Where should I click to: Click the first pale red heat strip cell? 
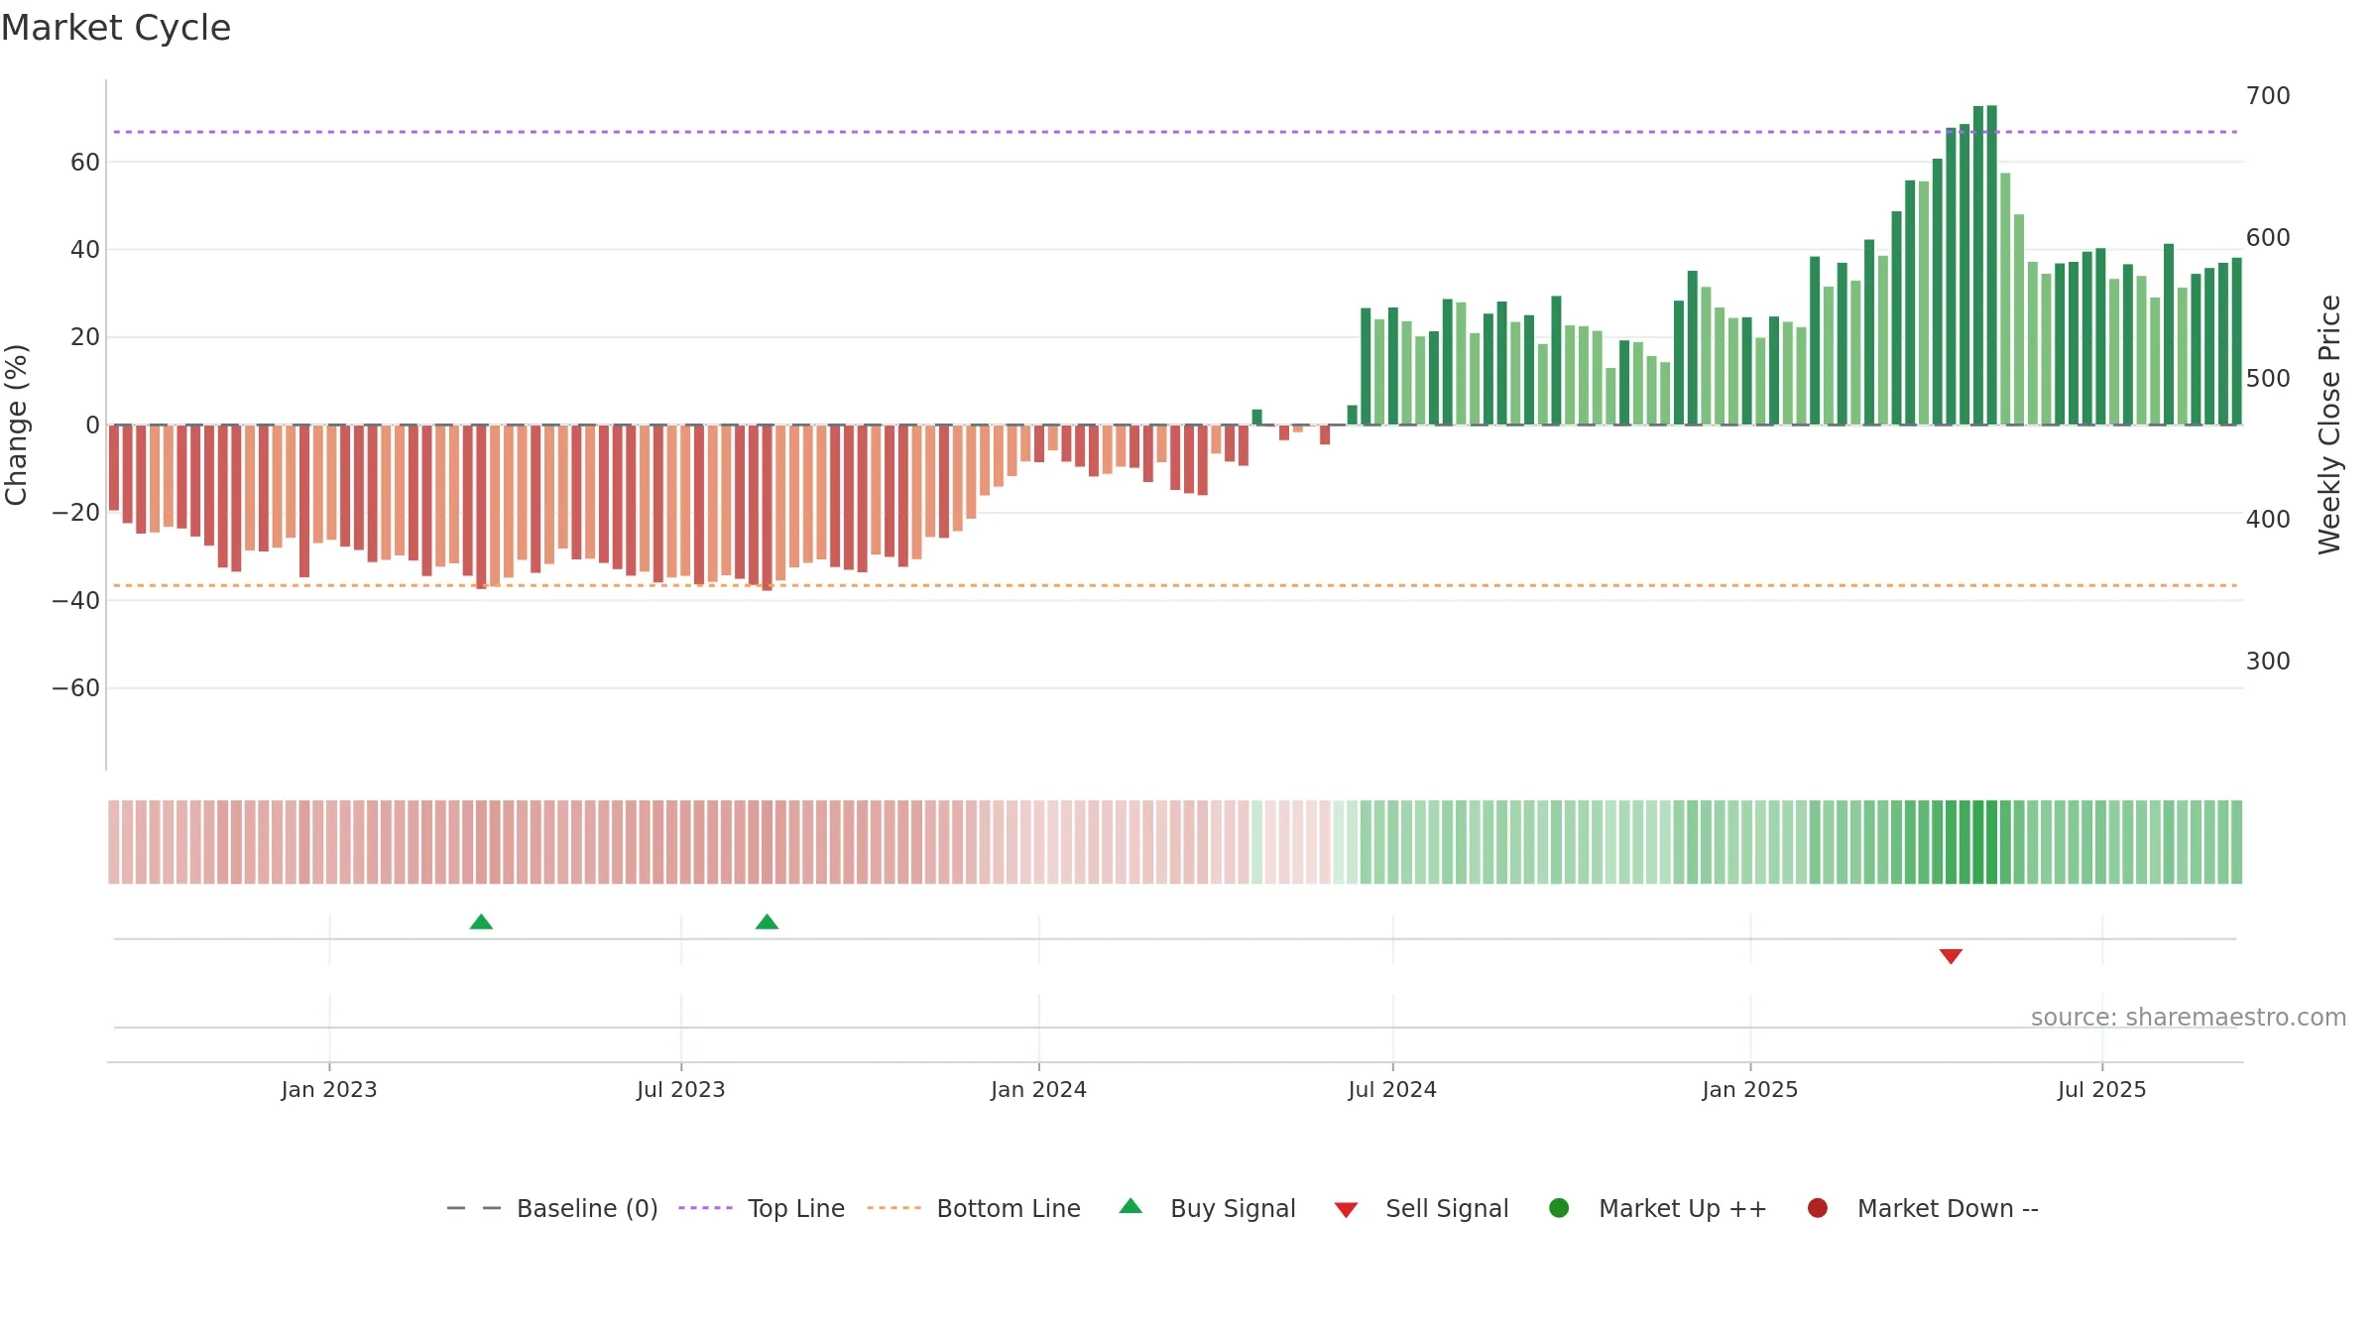pos(114,842)
